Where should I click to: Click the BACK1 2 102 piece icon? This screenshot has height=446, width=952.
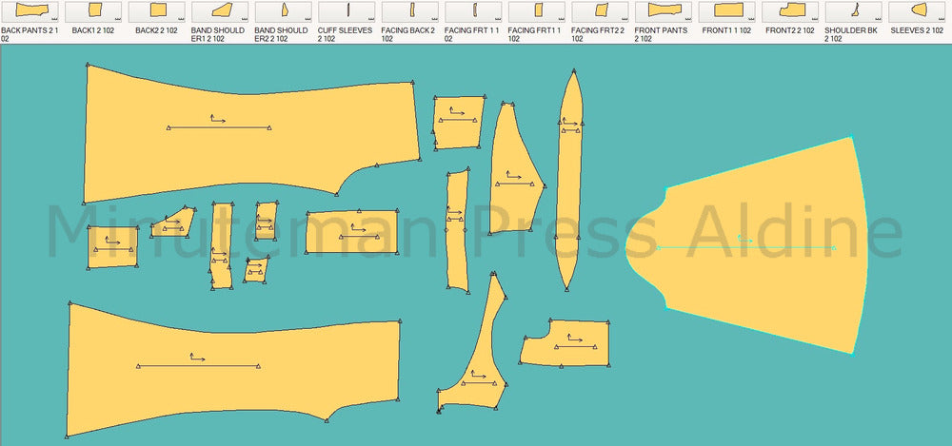coord(92,10)
